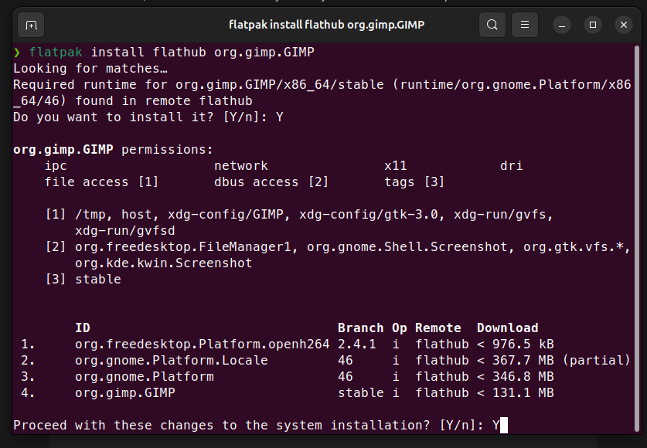Click 'org.gnome.Shell.Screenshot' text
The height and width of the screenshot is (448, 647).
407,247
